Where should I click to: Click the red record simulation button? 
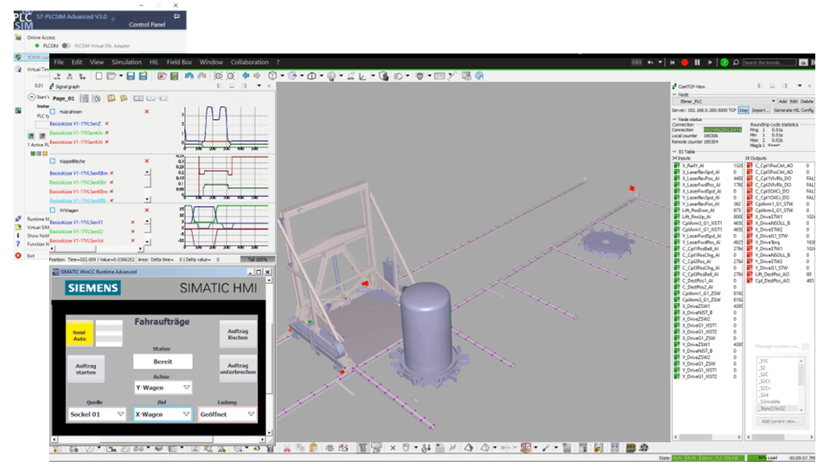pos(685,62)
